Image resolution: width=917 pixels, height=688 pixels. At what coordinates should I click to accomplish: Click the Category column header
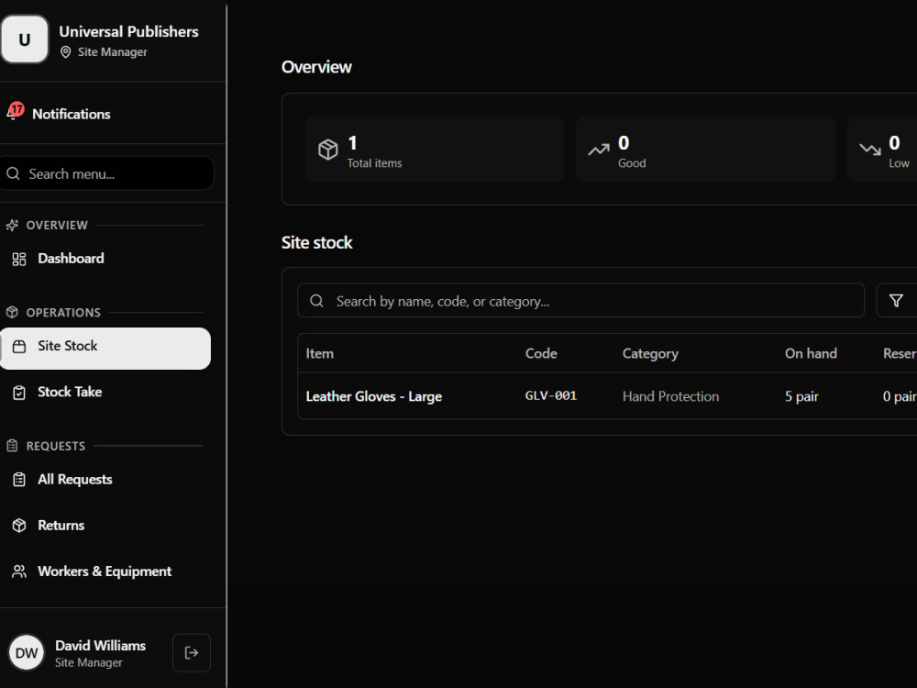pyautogui.click(x=650, y=354)
